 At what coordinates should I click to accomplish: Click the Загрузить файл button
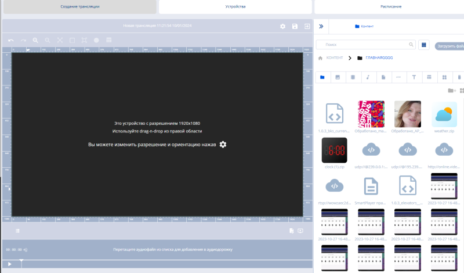(449, 45)
